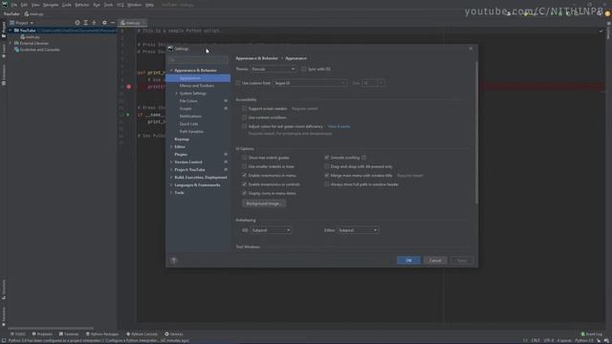The width and height of the screenshot is (612, 344).
Task: Enable the Use custom font checkbox
Action: tap(238, 83)
